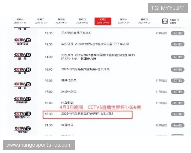Select the highlighted 2026-04-03 Friday tab
This screenshot has width=191, height=153.
point(103,21)
